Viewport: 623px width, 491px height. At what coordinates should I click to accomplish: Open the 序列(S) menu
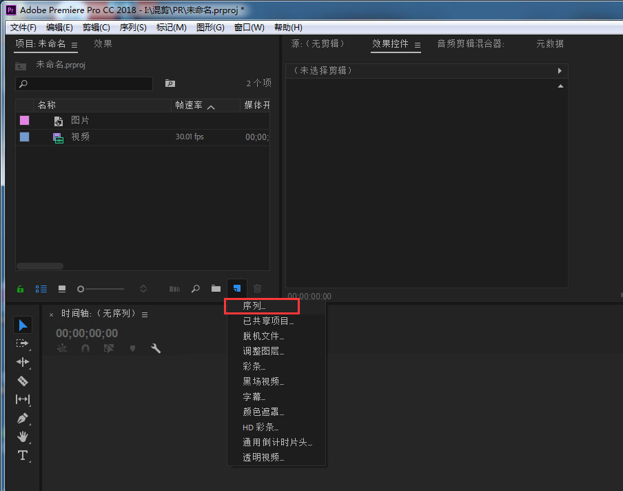(133, 28)
